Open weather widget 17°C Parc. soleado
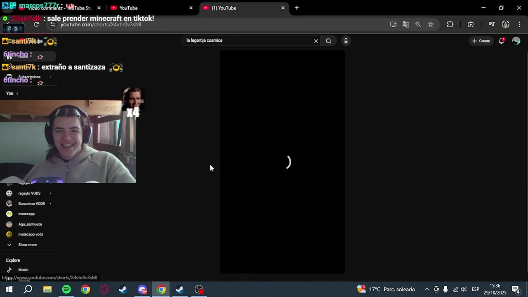 386,289
